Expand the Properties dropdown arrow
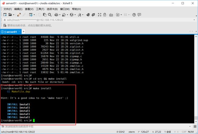The image size is (198, 134). 34,15
